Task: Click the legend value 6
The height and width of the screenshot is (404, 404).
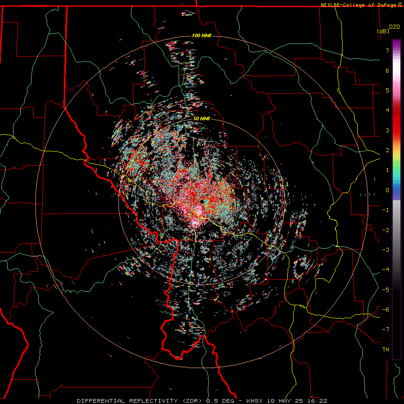Action: tap(387, 70)
